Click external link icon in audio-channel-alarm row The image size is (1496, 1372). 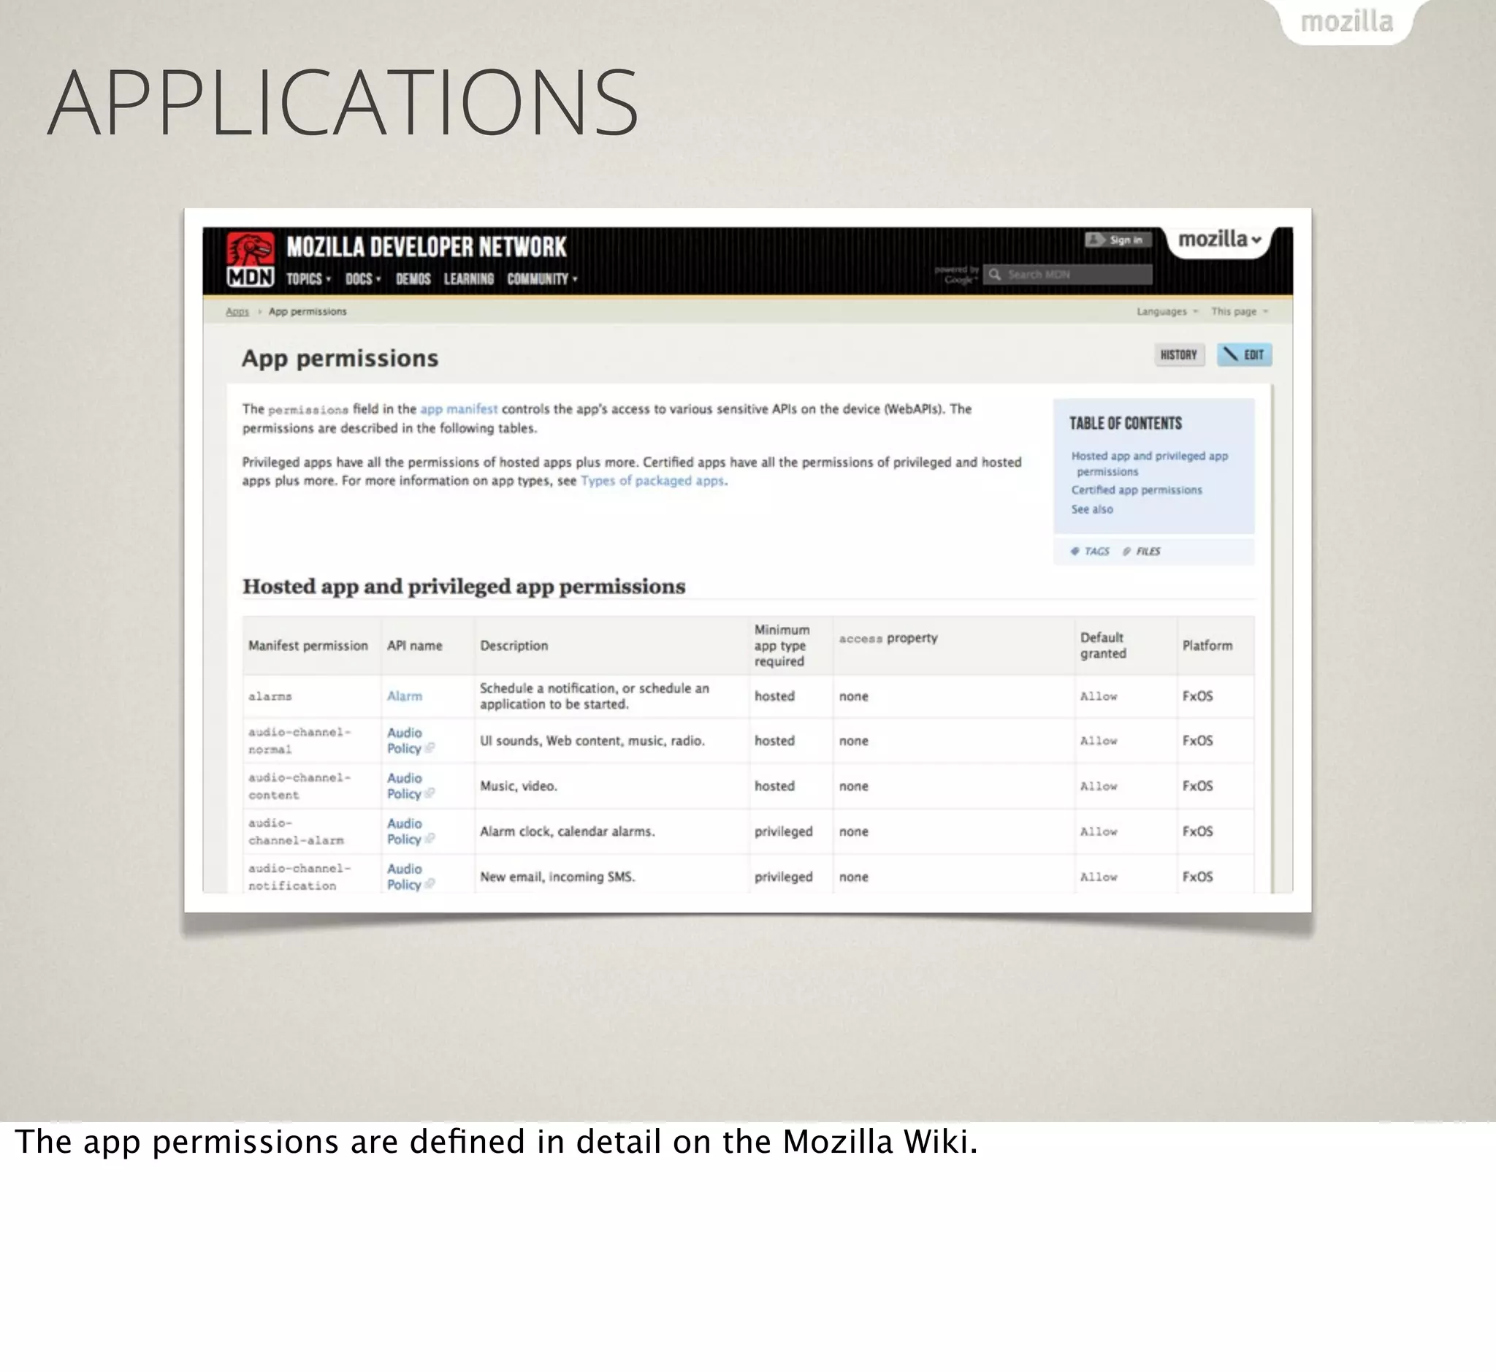tap(430, 839)
